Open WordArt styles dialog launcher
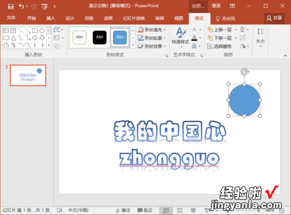This screenshot has height=215, width=291. pos(201,56)
